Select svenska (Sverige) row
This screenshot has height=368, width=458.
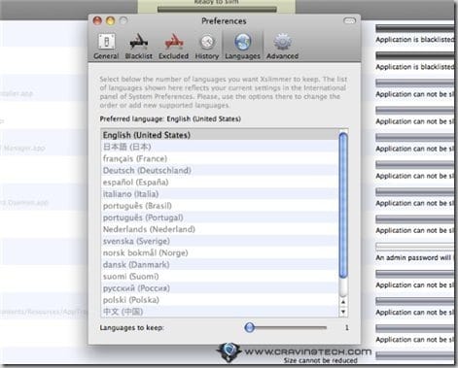pos(220,241)
